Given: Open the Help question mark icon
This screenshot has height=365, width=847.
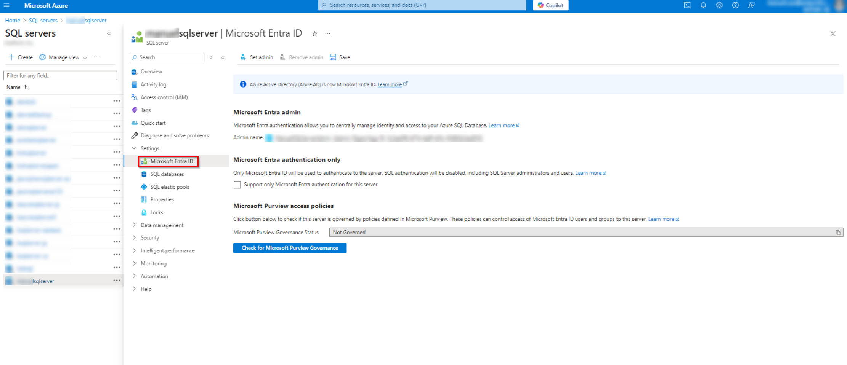Looking at the screenshot, I should 735,5.
